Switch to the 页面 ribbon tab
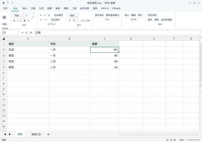Screen dimensions: 202x142 pos(33,8)
